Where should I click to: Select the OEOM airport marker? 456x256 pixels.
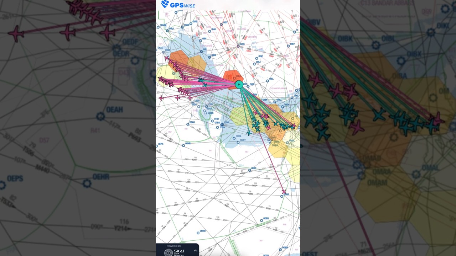tap(198, 233)
